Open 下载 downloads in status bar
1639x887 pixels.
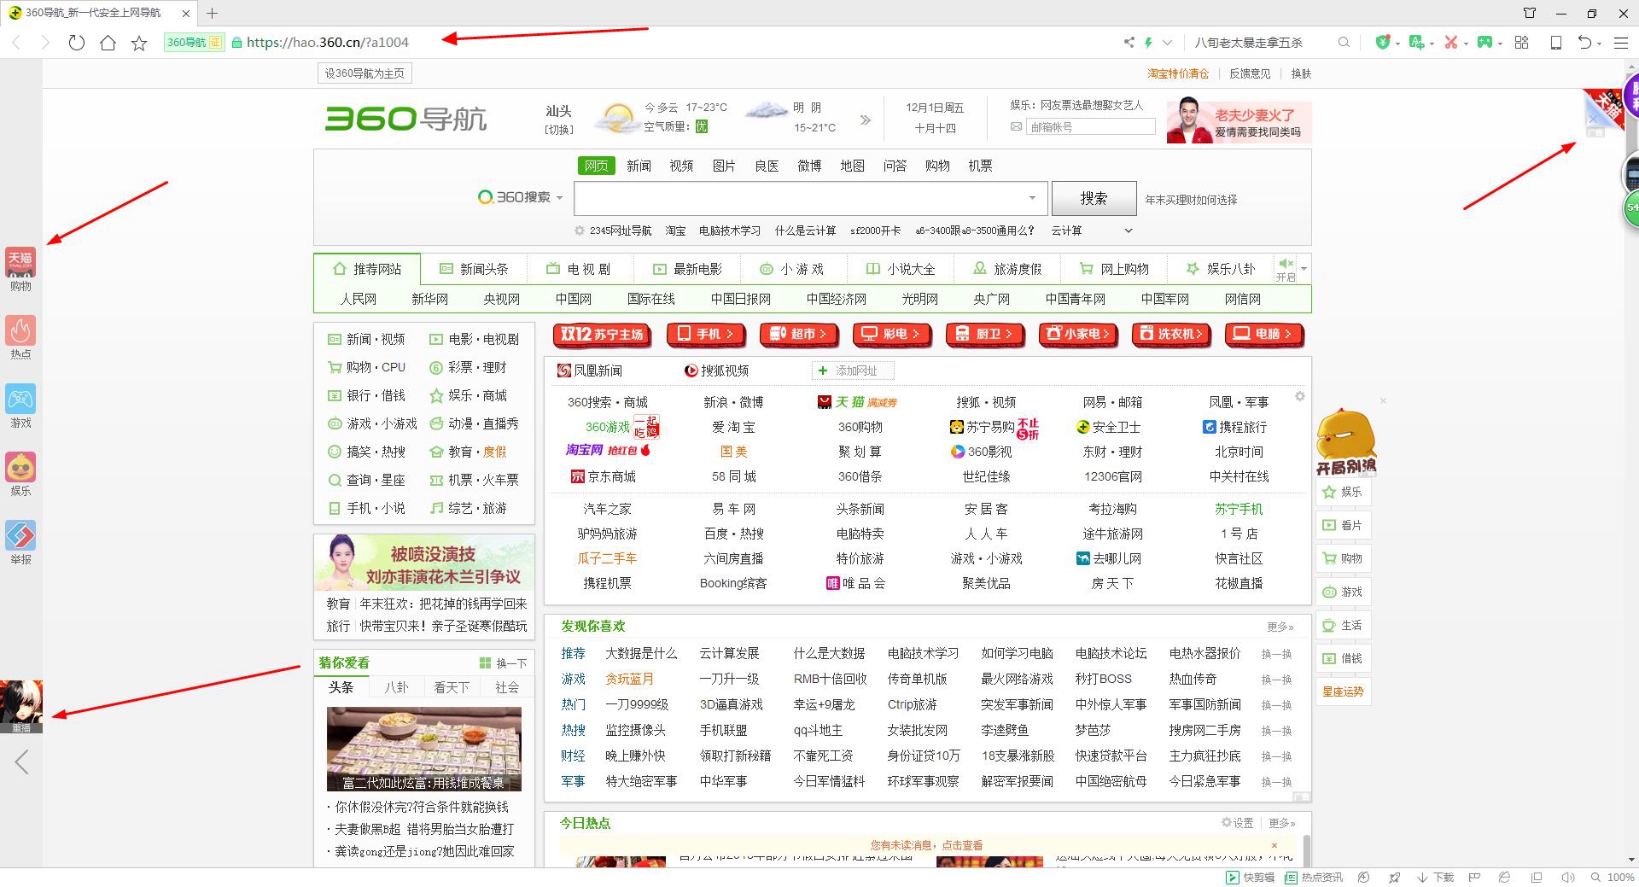point(1435,877)
